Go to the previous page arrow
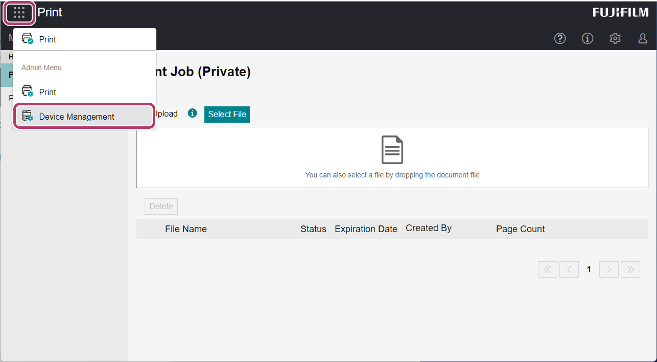 (569, 269)
